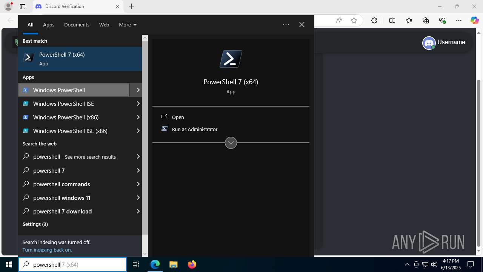Switch to the All search tab
Image resolution: width=483 pixels, height=272 pixels.
coord(31,25)
